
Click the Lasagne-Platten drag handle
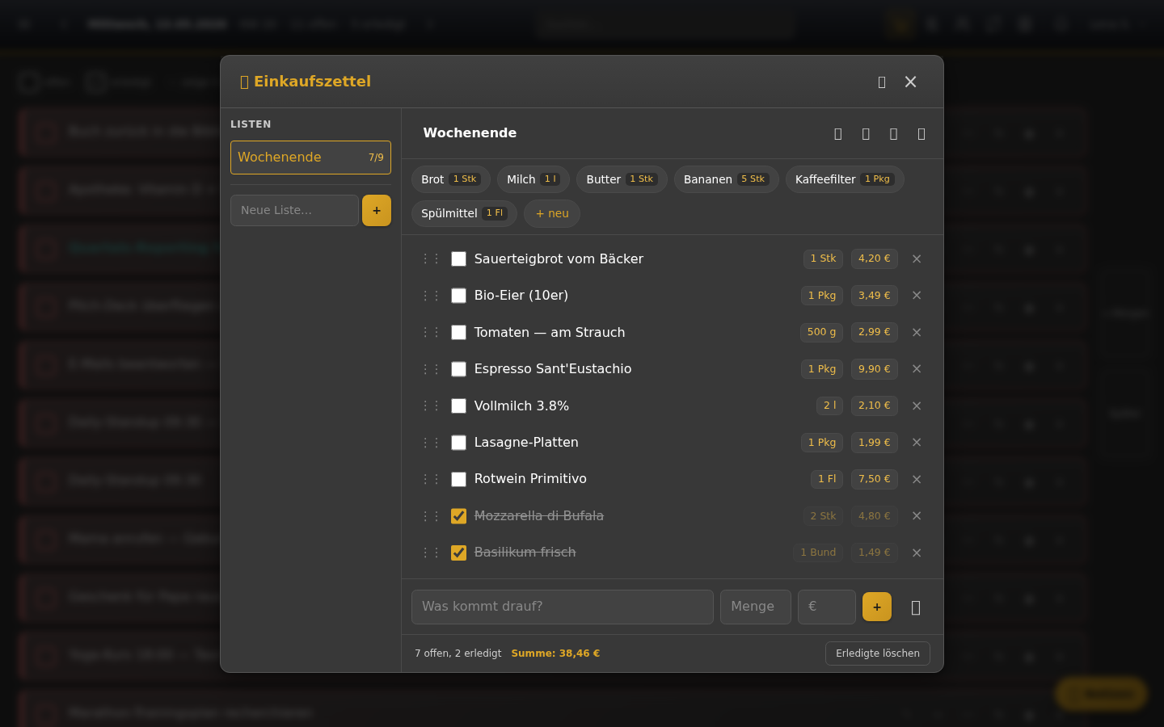(x=431, y=443)
